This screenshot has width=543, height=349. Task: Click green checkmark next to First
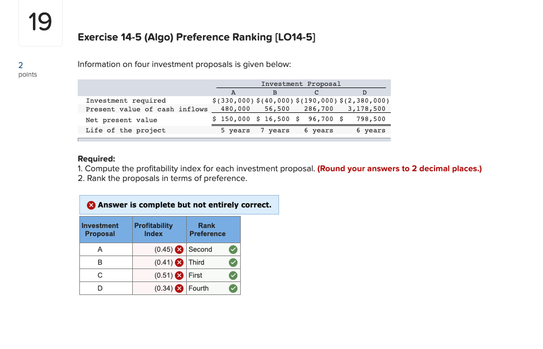click(233, 276)
